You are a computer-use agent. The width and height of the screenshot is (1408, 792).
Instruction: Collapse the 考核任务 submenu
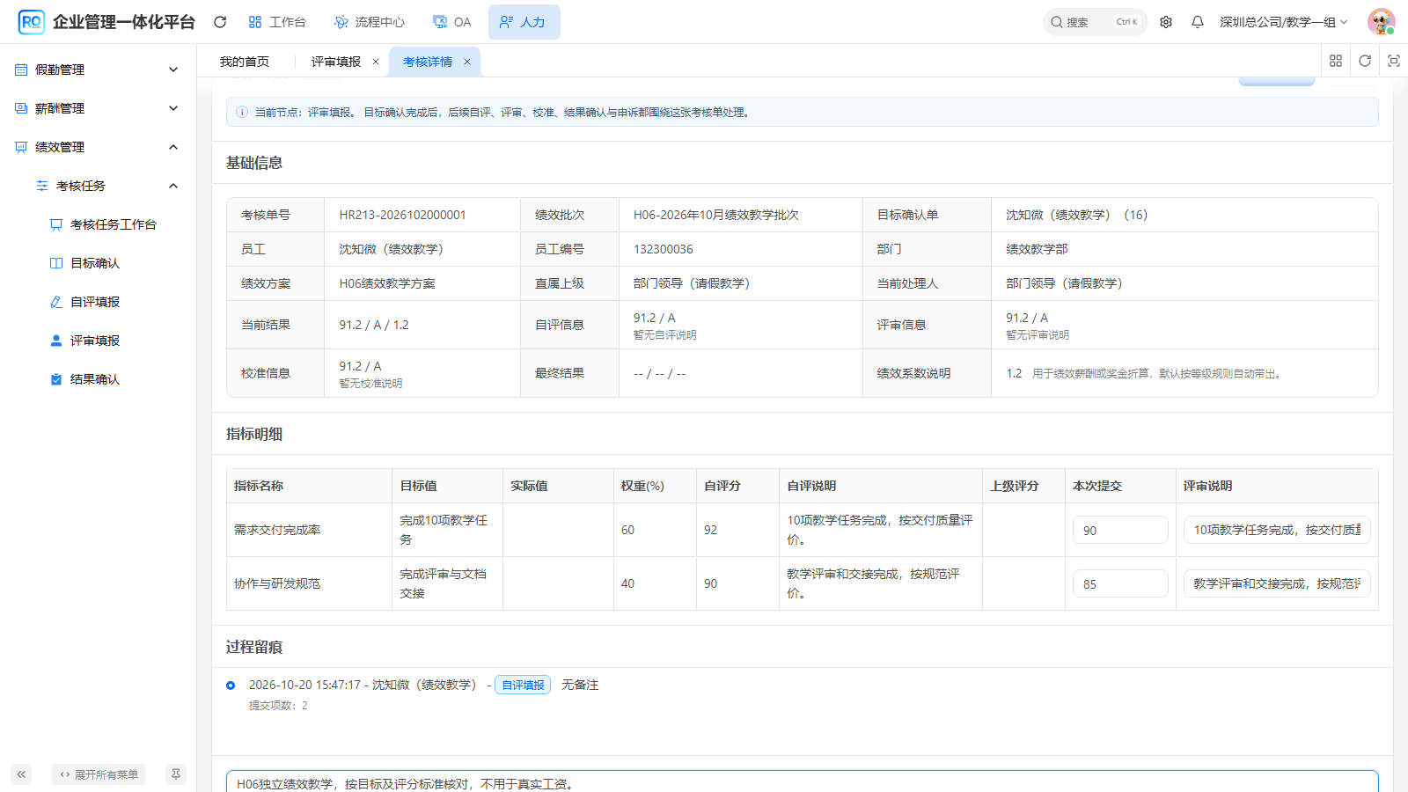point(108,186)
